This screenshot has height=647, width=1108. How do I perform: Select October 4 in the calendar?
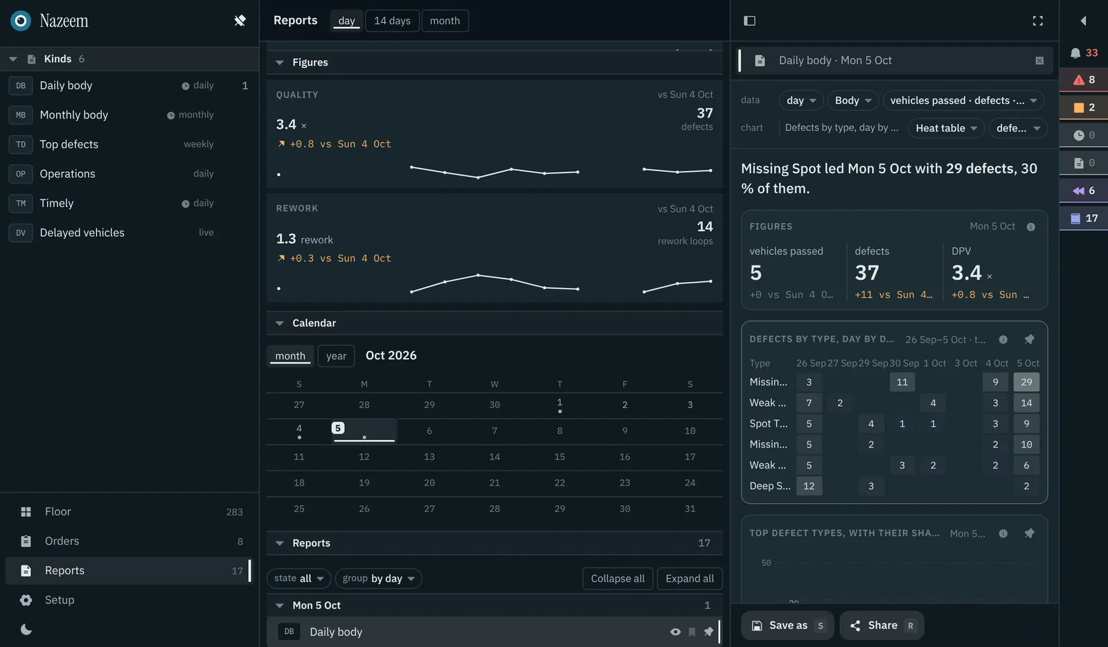point(299,432)
